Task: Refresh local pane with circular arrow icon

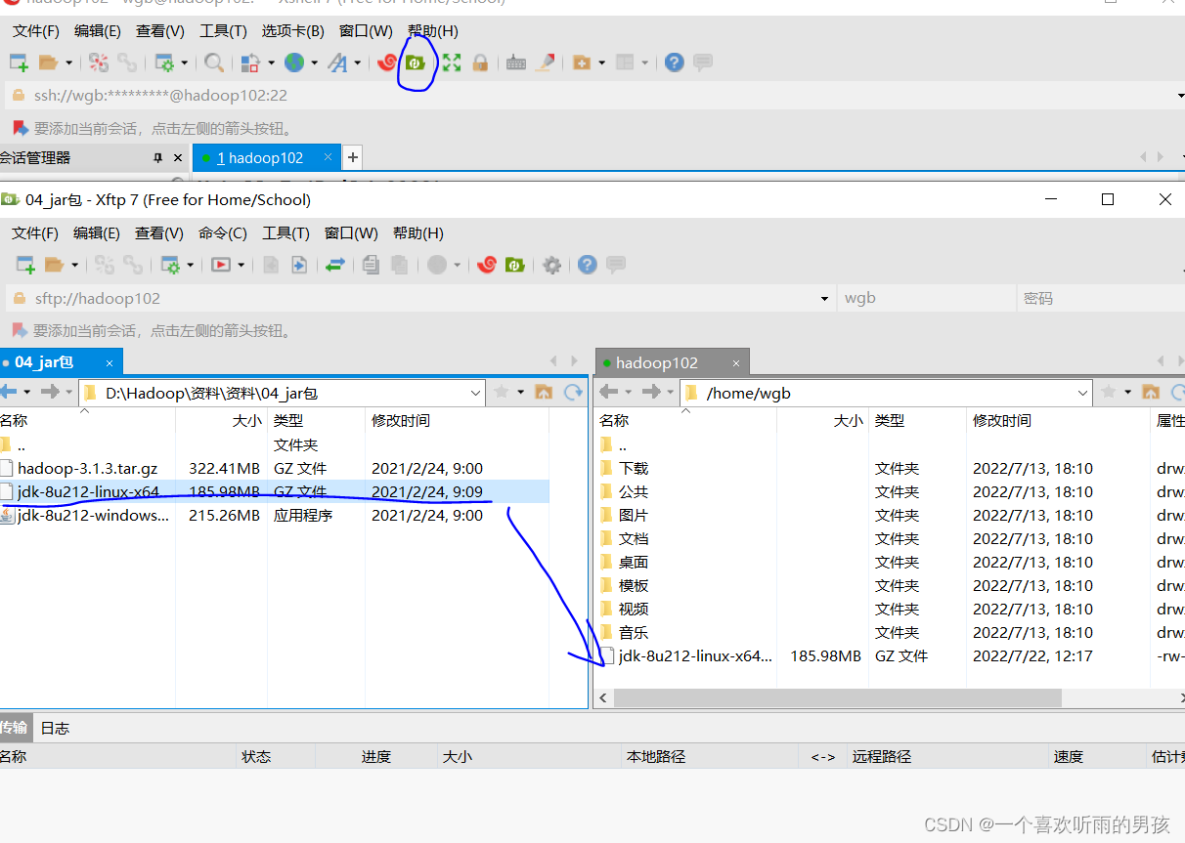Action: click(x=572, y=392)
